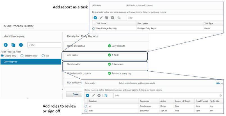Click 'Sequential' sequence cell for audit
Image resolution: width=226 pixels, height=116 pixels.
(x=144, y=111)
